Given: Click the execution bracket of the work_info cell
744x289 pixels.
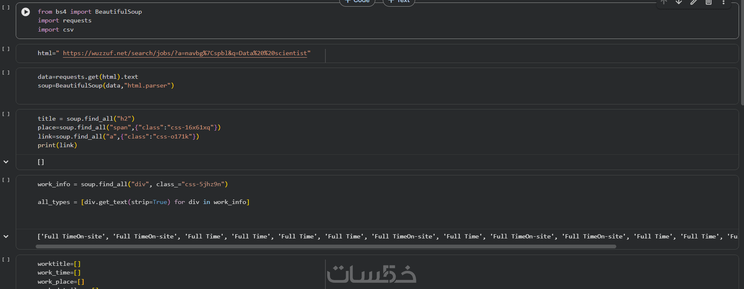Looking at the screenshot, I should 6,180.
